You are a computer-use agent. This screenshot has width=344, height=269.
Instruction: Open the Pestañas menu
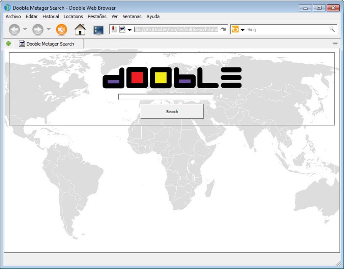[x=97, y=17]
